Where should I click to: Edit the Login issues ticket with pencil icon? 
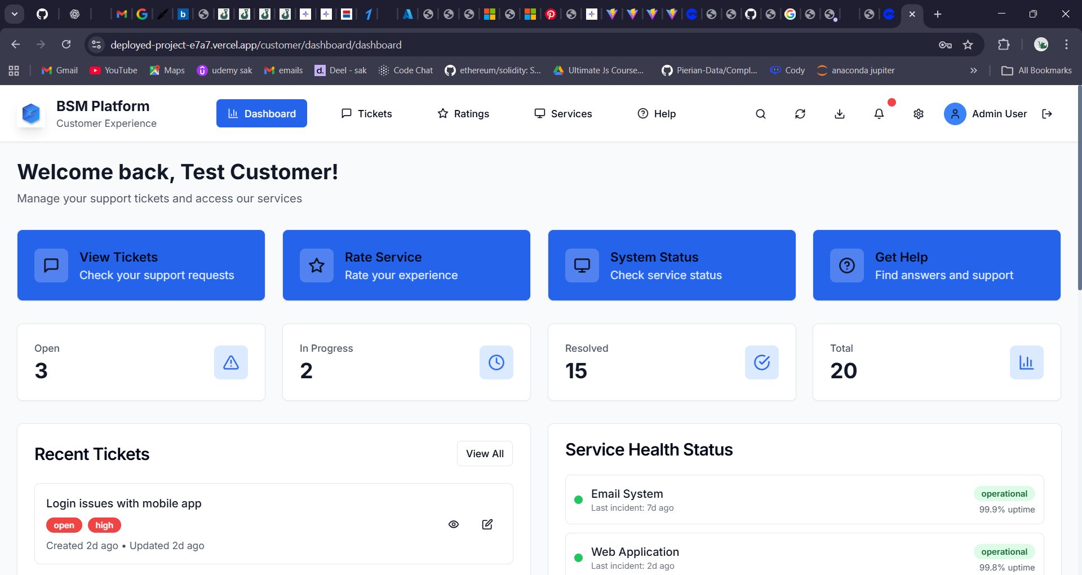click(487, 524)
